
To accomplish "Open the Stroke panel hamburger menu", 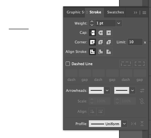I will coord(144,12).
